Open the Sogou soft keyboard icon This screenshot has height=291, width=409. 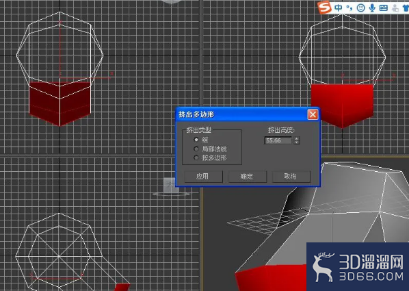click(384, 8)
